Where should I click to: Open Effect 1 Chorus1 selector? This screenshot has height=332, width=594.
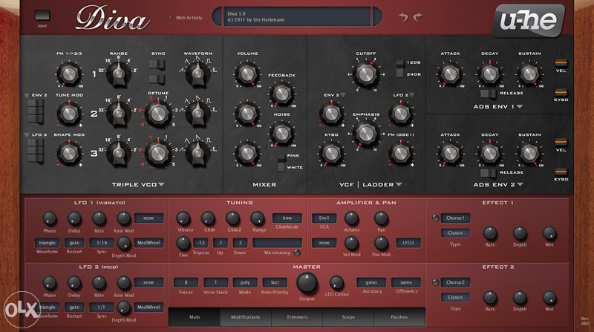(x=455, y=218)
